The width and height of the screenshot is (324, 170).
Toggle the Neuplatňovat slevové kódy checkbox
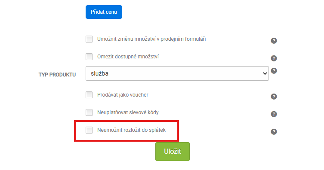pos(89,112)
